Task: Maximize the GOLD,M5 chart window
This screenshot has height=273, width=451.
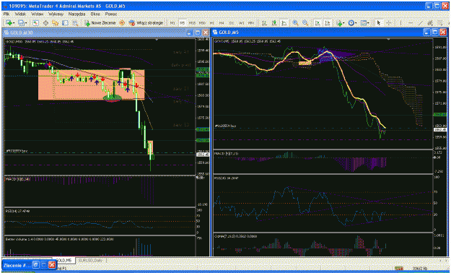Action: click(435, 32)
